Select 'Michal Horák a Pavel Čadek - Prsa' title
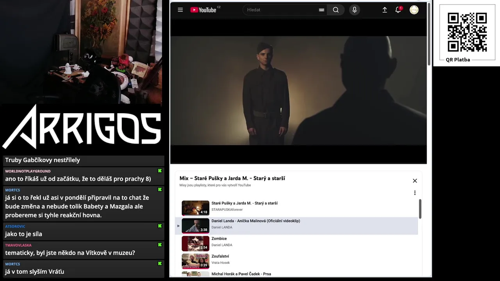This screenshot has width=500, height=281. pos(241,274)
